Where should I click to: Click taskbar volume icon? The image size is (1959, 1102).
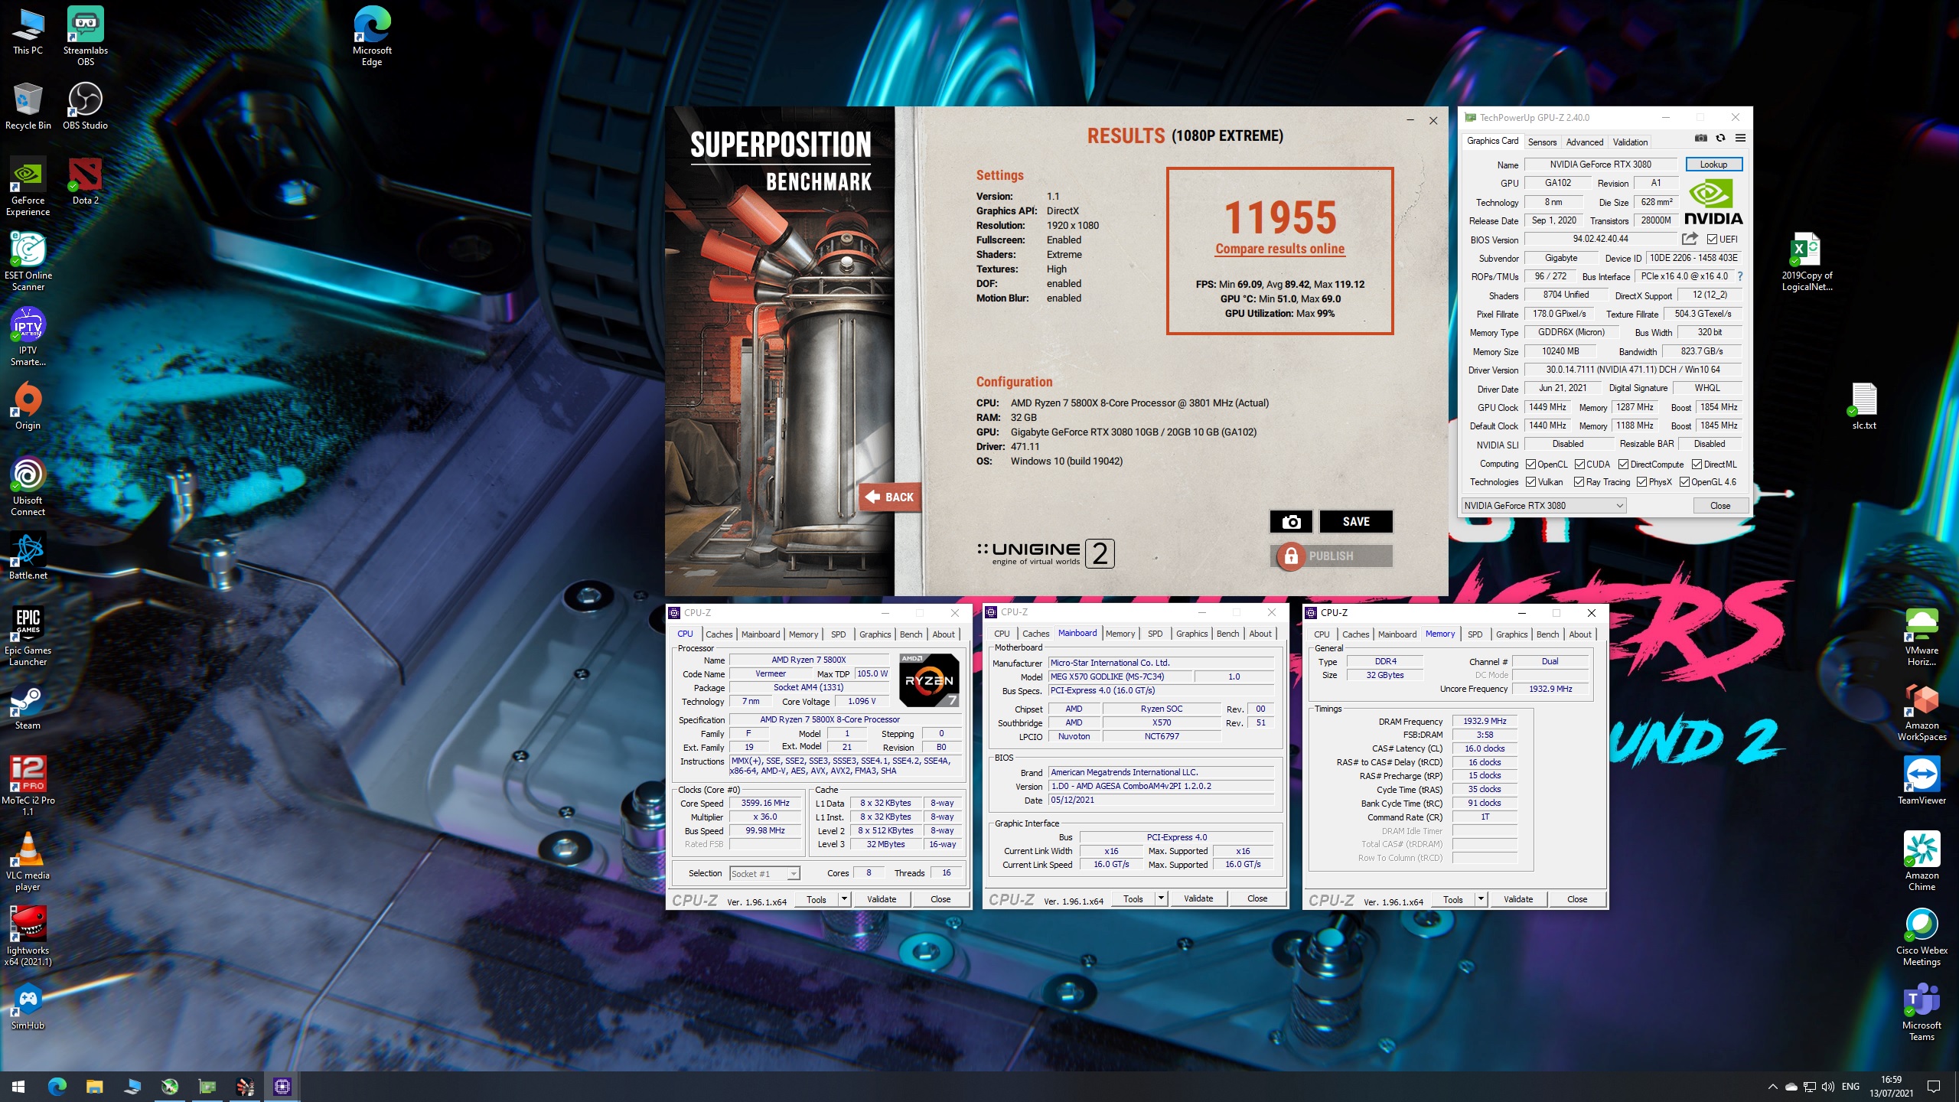tap(1827, 1087)
